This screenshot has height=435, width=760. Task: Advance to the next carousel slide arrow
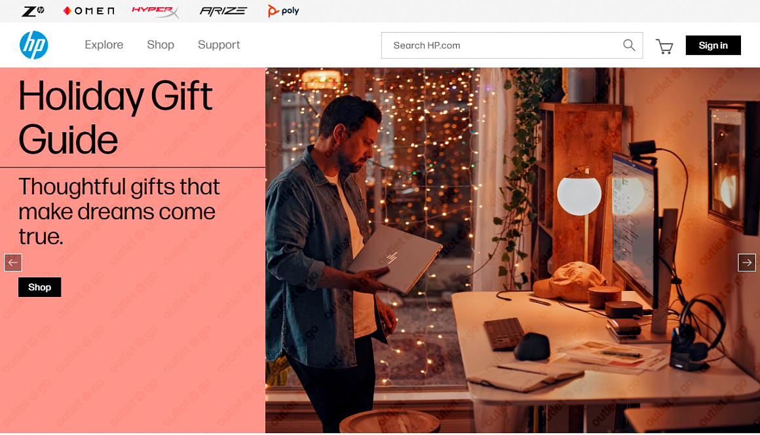pos(746,262)
